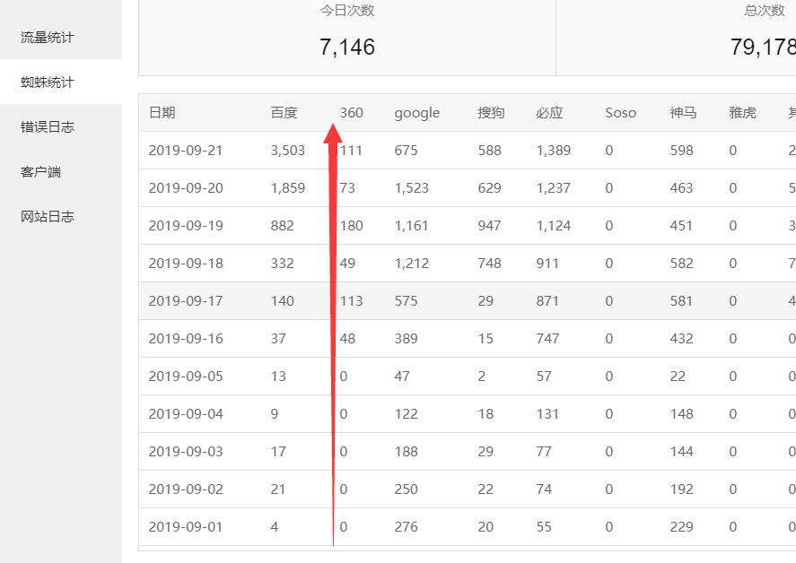Viewport: 796px width, 563px height.
Task: Click Baidu count 3,503 for 2019-09-21
Action: click(x=288, y=151)
